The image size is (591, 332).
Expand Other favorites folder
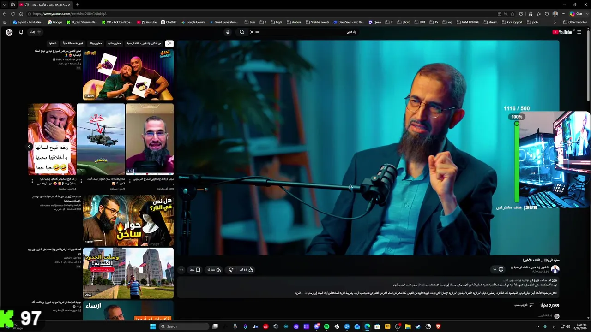pos(575,22)
